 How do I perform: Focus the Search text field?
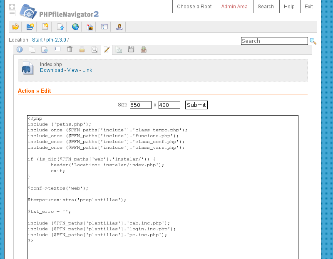(x=274, y=41)
